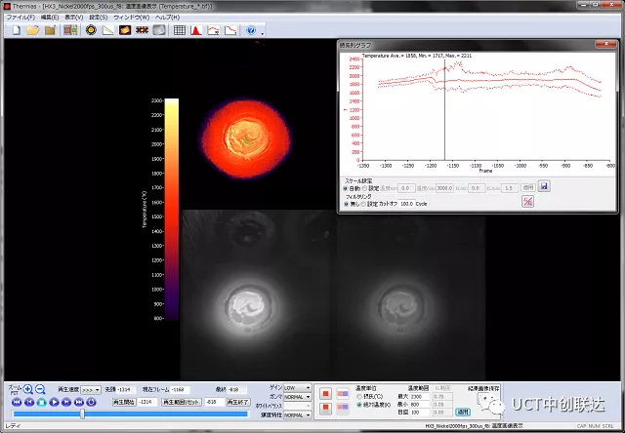Screen dimensions: 625x433
Task: Select the 自動 scale setting radio button
Action: (x=345, y=186)
